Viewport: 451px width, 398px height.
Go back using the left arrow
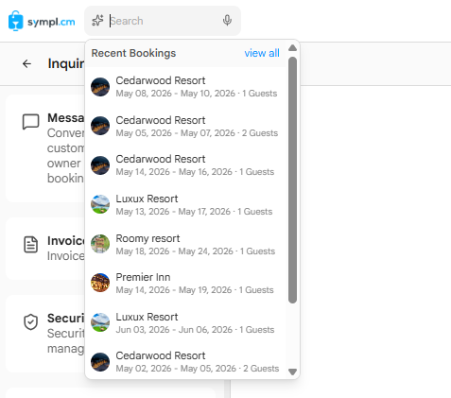tap(26, 63)
